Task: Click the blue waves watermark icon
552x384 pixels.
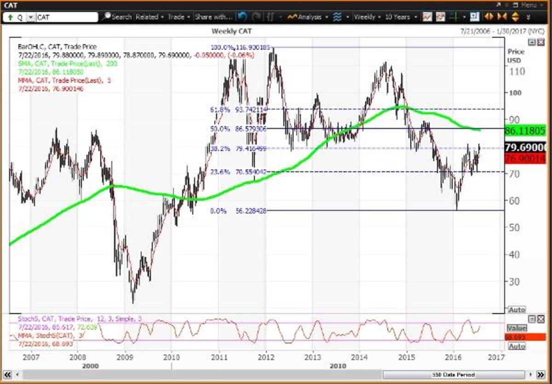Action: click(x=338, y=17)
